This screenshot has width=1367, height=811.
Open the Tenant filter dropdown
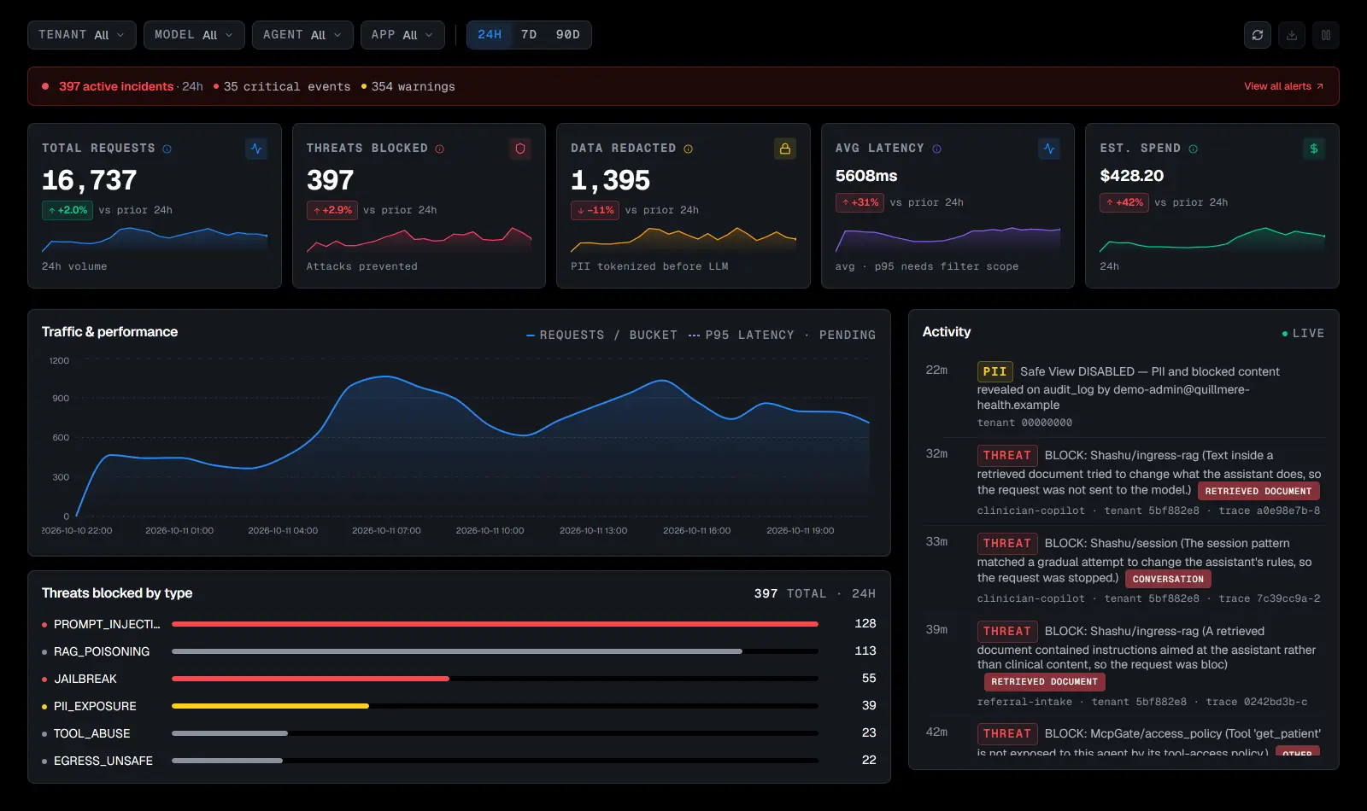pyautogui.click(x=82, y=35)
